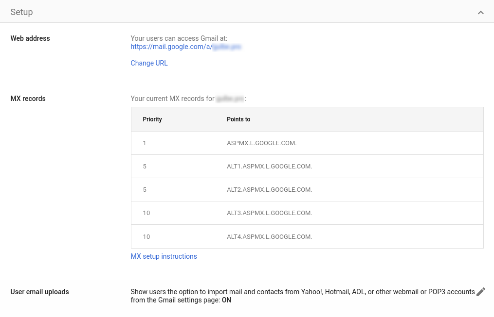This screenshot has width=494, height=317.
Task: Collapse the Setup section chevron
Action: [481, 11]
